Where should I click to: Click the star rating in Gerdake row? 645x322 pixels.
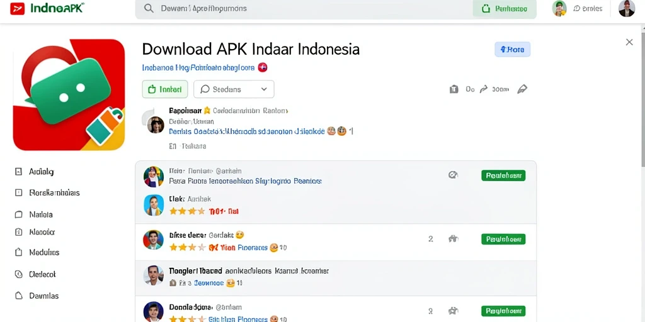(x=186, y=248)
